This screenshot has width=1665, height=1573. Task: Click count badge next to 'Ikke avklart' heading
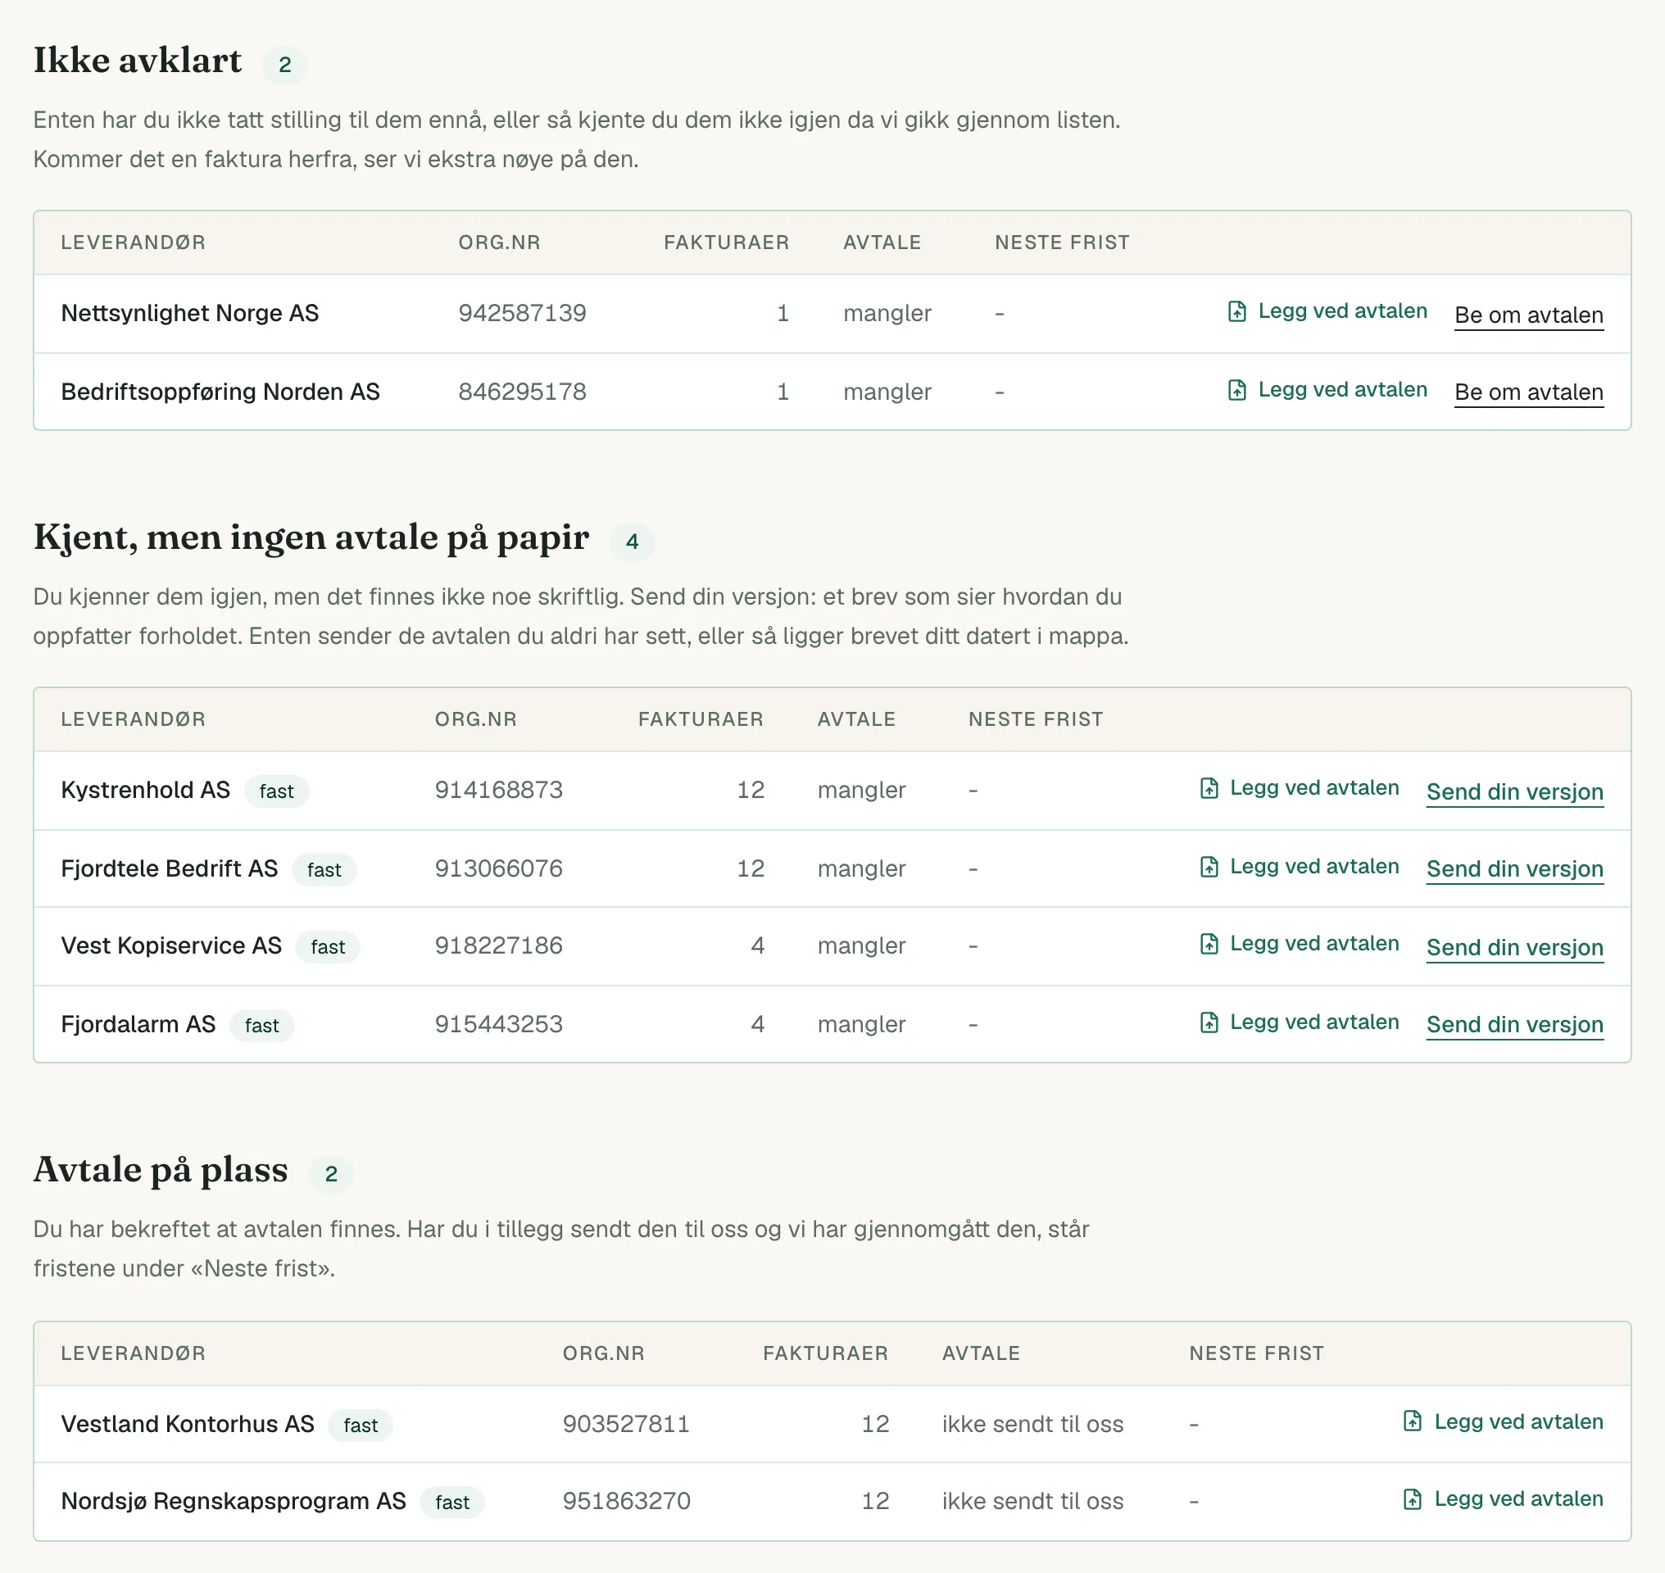[285, 65]
